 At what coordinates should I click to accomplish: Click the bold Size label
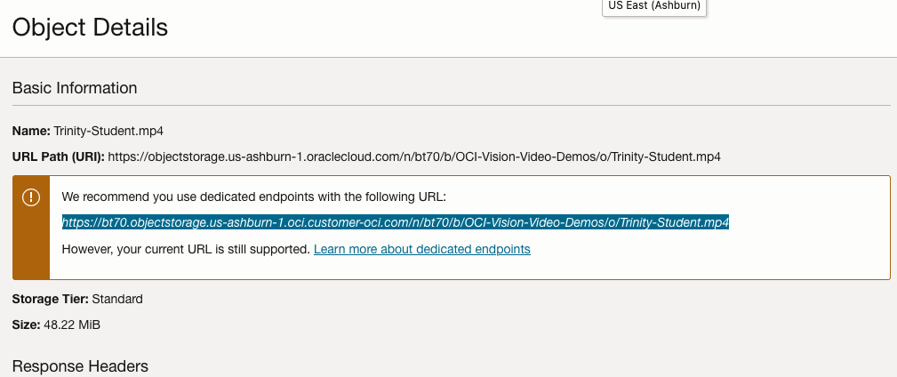coord(27,325)
